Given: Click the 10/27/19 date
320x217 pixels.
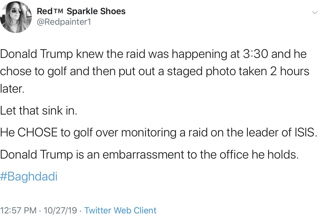Looking at the screenshot, I should pyautogui.click(x=60, y=210).
